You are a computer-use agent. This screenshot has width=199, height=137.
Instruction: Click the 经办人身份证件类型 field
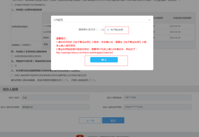(x=55, y=107)
